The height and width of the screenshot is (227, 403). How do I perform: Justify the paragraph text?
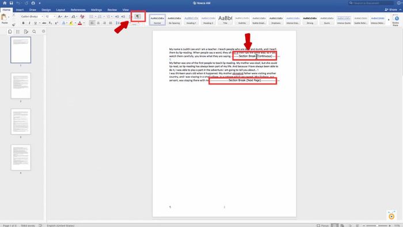click(111, 23)
